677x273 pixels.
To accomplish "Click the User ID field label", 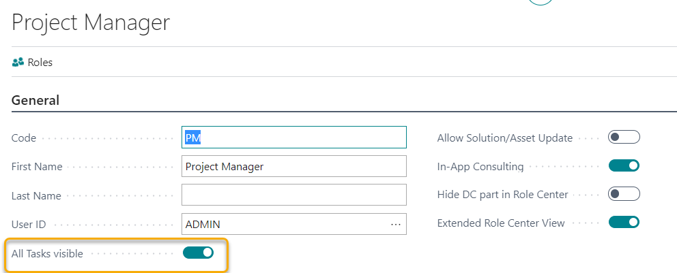I will (x=29, y=225).
